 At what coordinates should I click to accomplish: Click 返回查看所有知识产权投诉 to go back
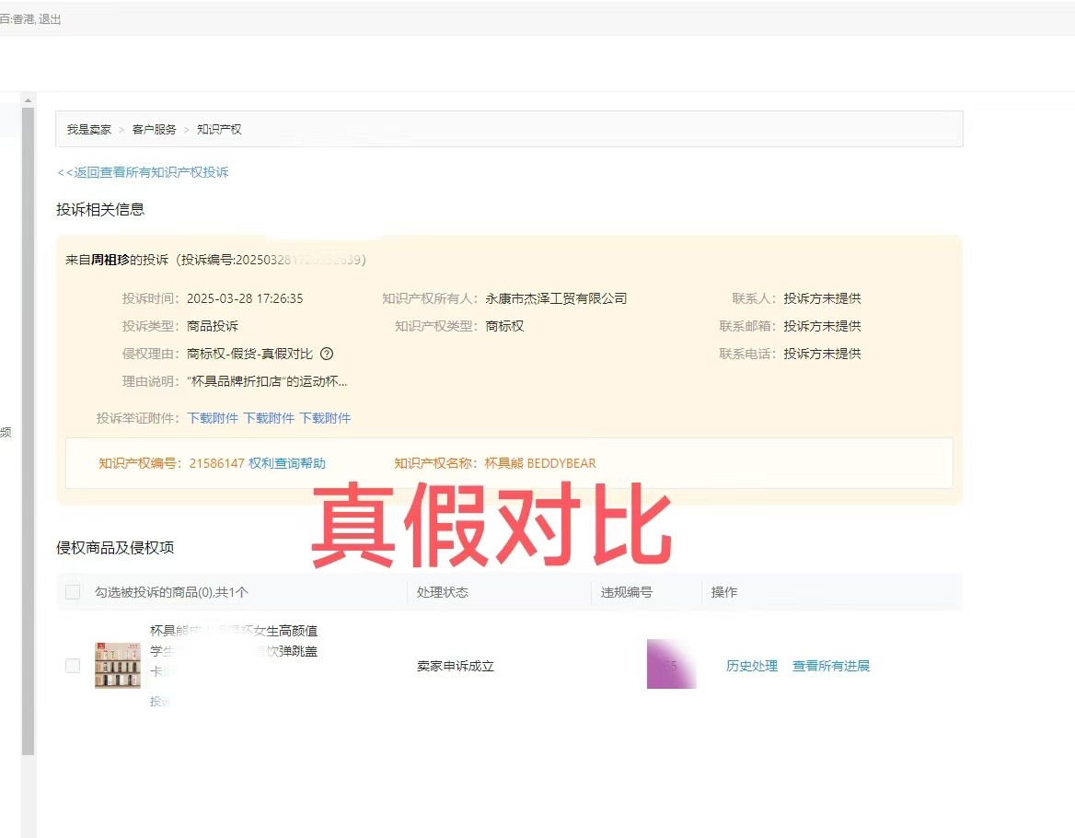point(143,172)
